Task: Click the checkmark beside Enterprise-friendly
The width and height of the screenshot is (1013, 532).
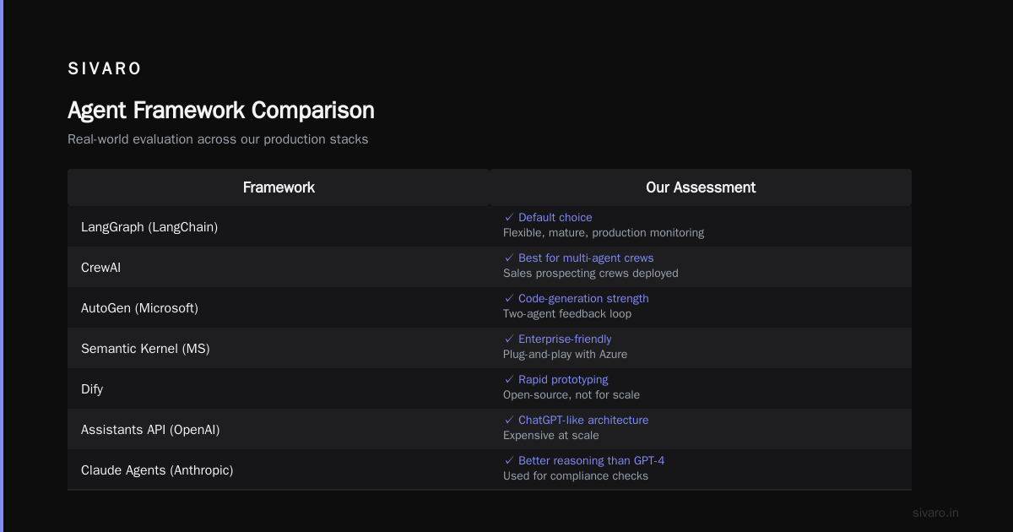Action: point(509,339)
